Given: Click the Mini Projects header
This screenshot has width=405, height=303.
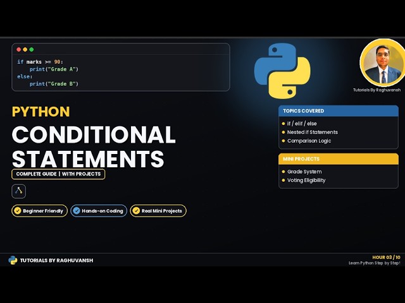Looking at the screenshot, I should (x=339, y=159).
